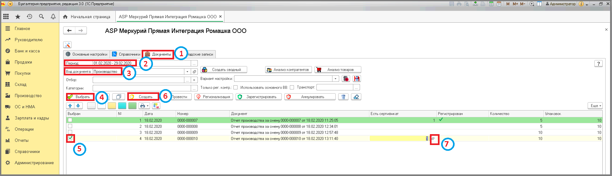612x176 pixels.
Task: Uncheck the selected row 0000-000010 checkbox
Action: coord(70,138)
